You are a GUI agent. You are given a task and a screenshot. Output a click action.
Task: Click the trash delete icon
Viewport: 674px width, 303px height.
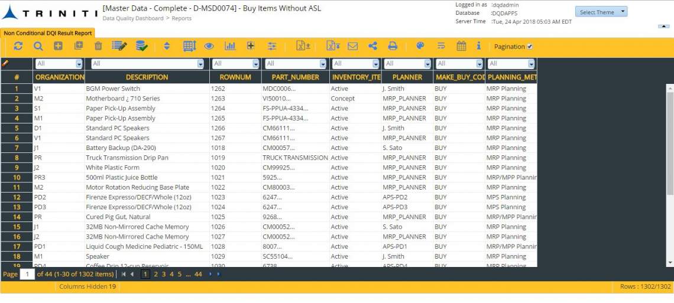[x=98, y=46]
